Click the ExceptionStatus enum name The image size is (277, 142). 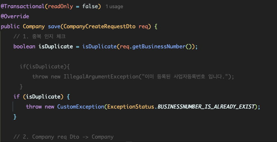(131, 107)
